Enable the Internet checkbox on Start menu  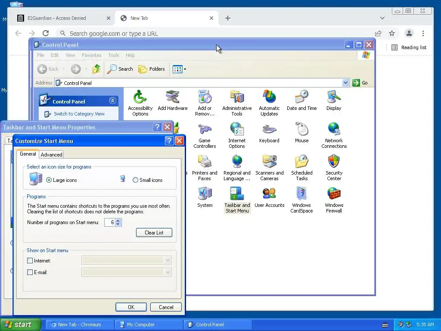coord(30,261)
